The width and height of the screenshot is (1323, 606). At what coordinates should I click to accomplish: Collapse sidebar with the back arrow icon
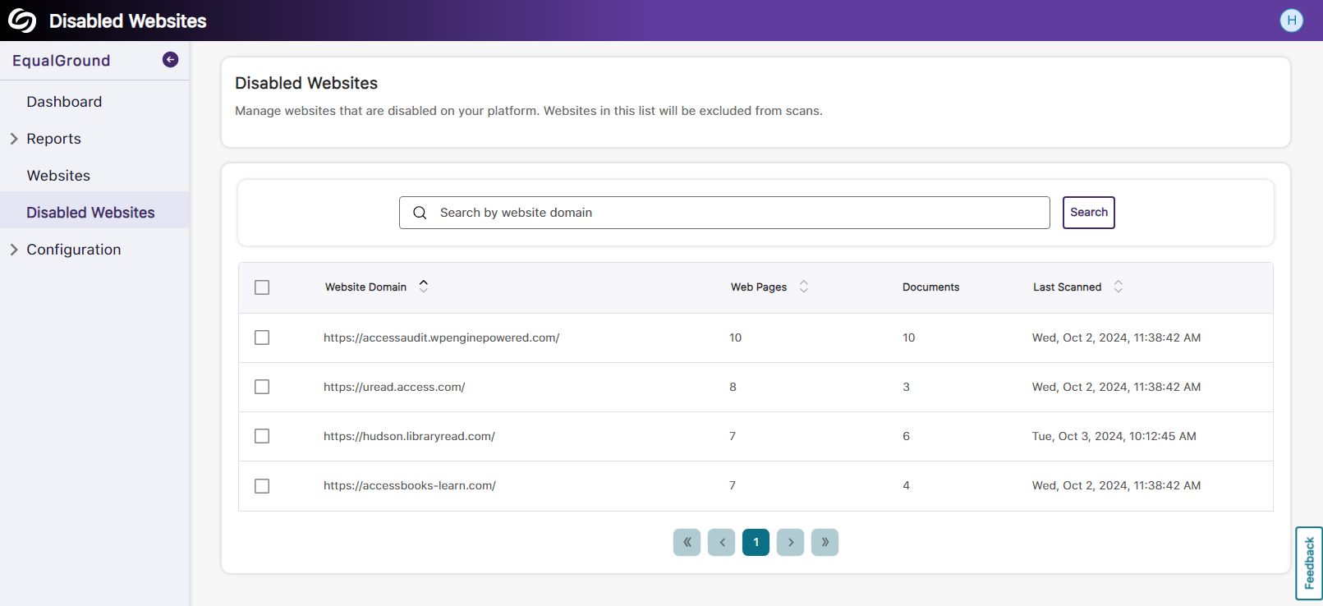(170, 59)
